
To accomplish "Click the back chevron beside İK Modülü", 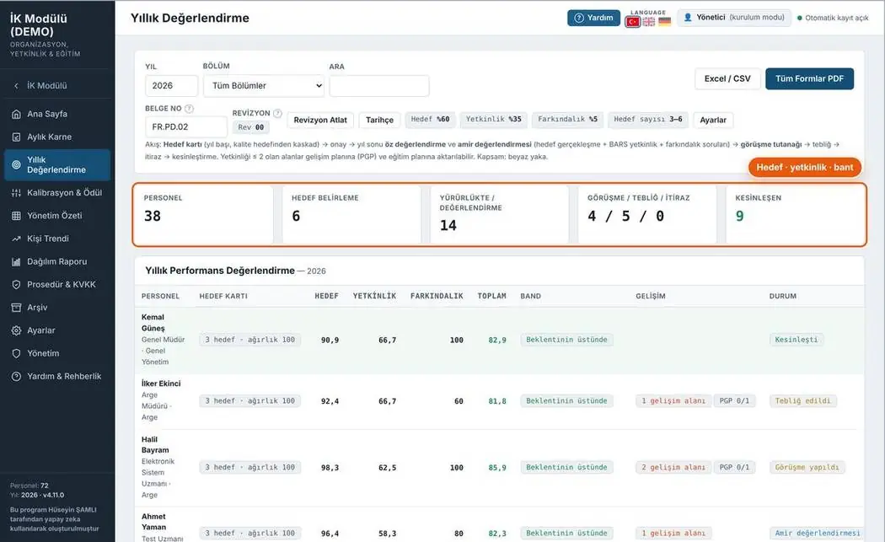I will 16,86.
